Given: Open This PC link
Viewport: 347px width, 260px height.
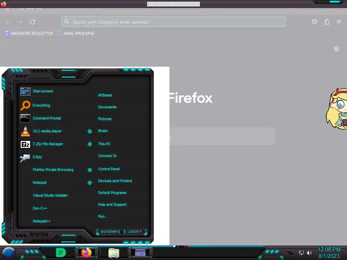Looking at the screenshot, I should click(104, 144).
